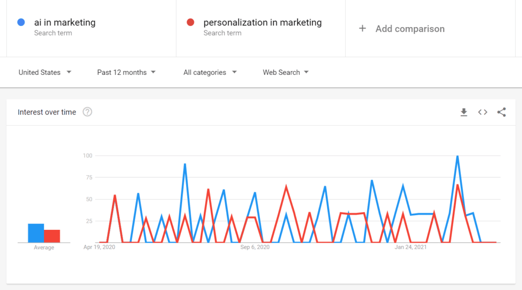The height and width of the screenshot is (290, 522).
Task: Open the Web Search type dropdown
Action: [x=285, y=72]
